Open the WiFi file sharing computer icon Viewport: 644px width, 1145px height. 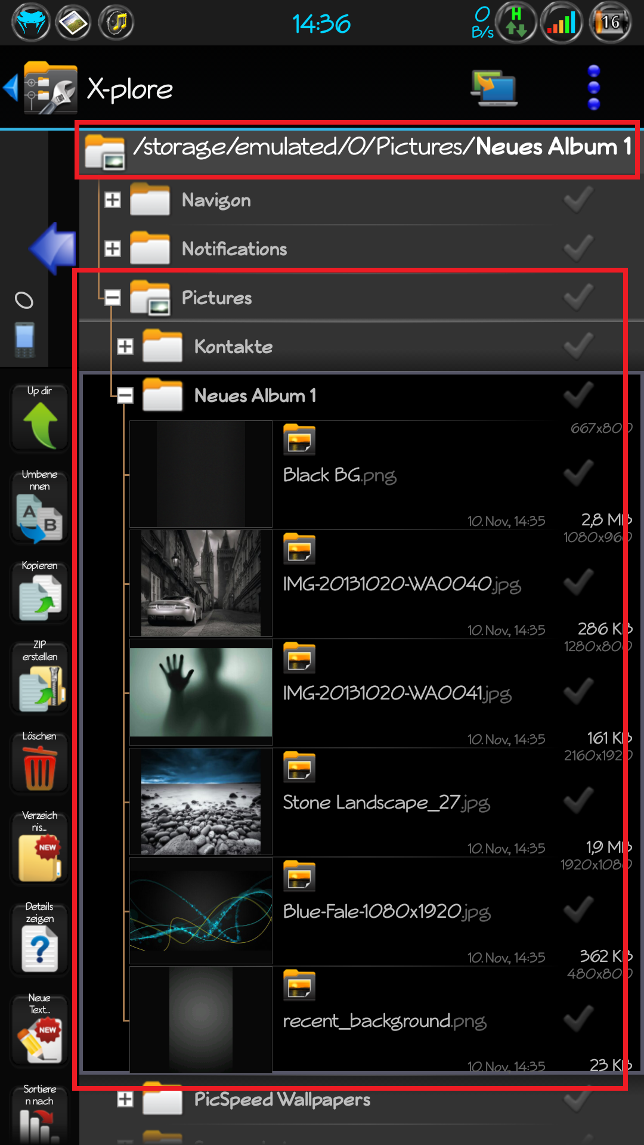(x=494, y=88)
